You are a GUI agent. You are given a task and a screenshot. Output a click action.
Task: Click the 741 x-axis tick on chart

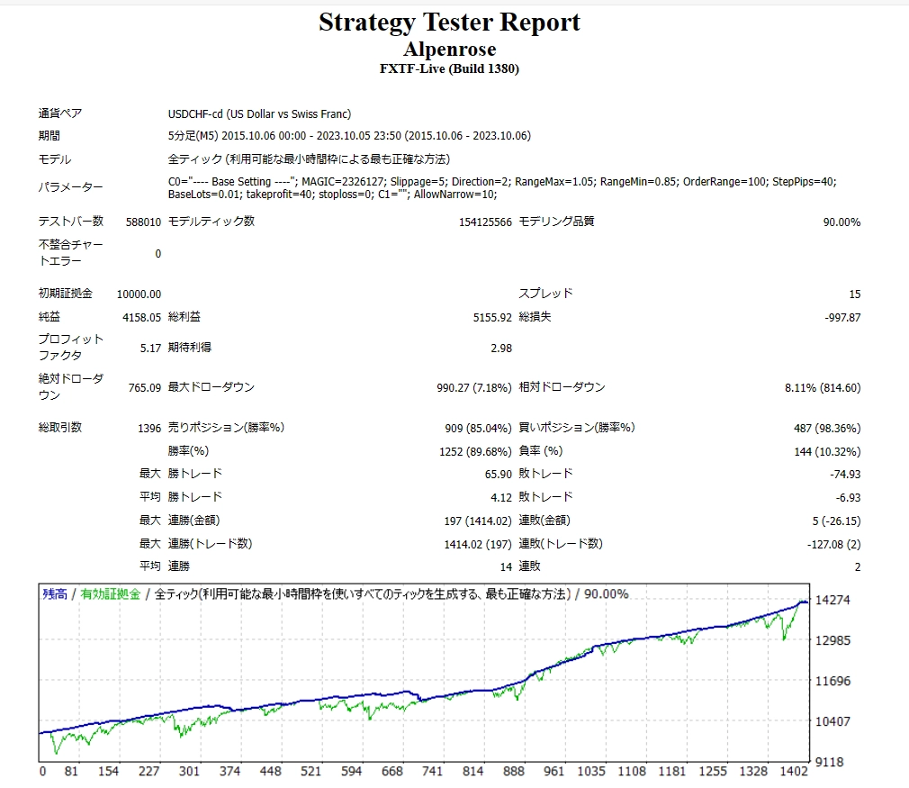[x=433, y=771]
